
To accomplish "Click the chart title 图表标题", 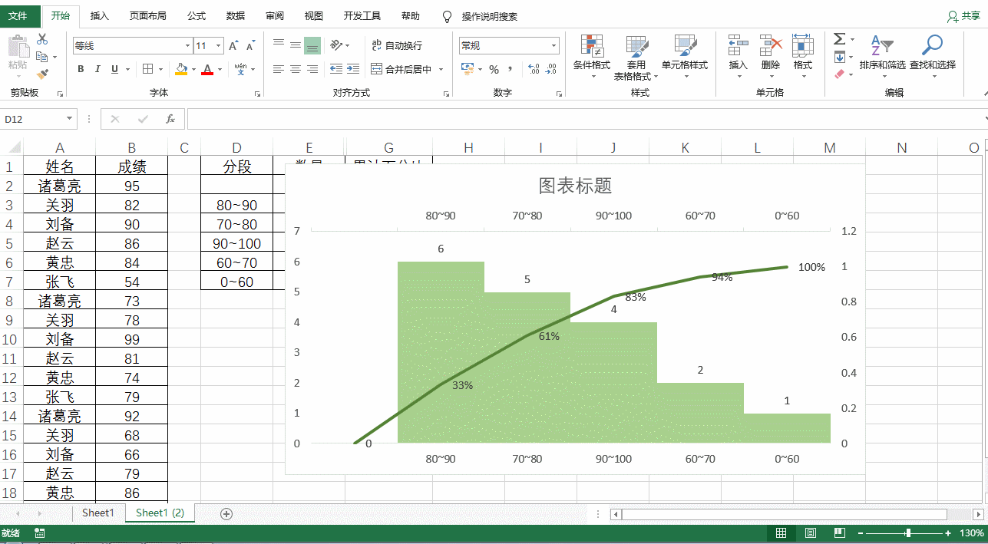I will coord(575,186).
